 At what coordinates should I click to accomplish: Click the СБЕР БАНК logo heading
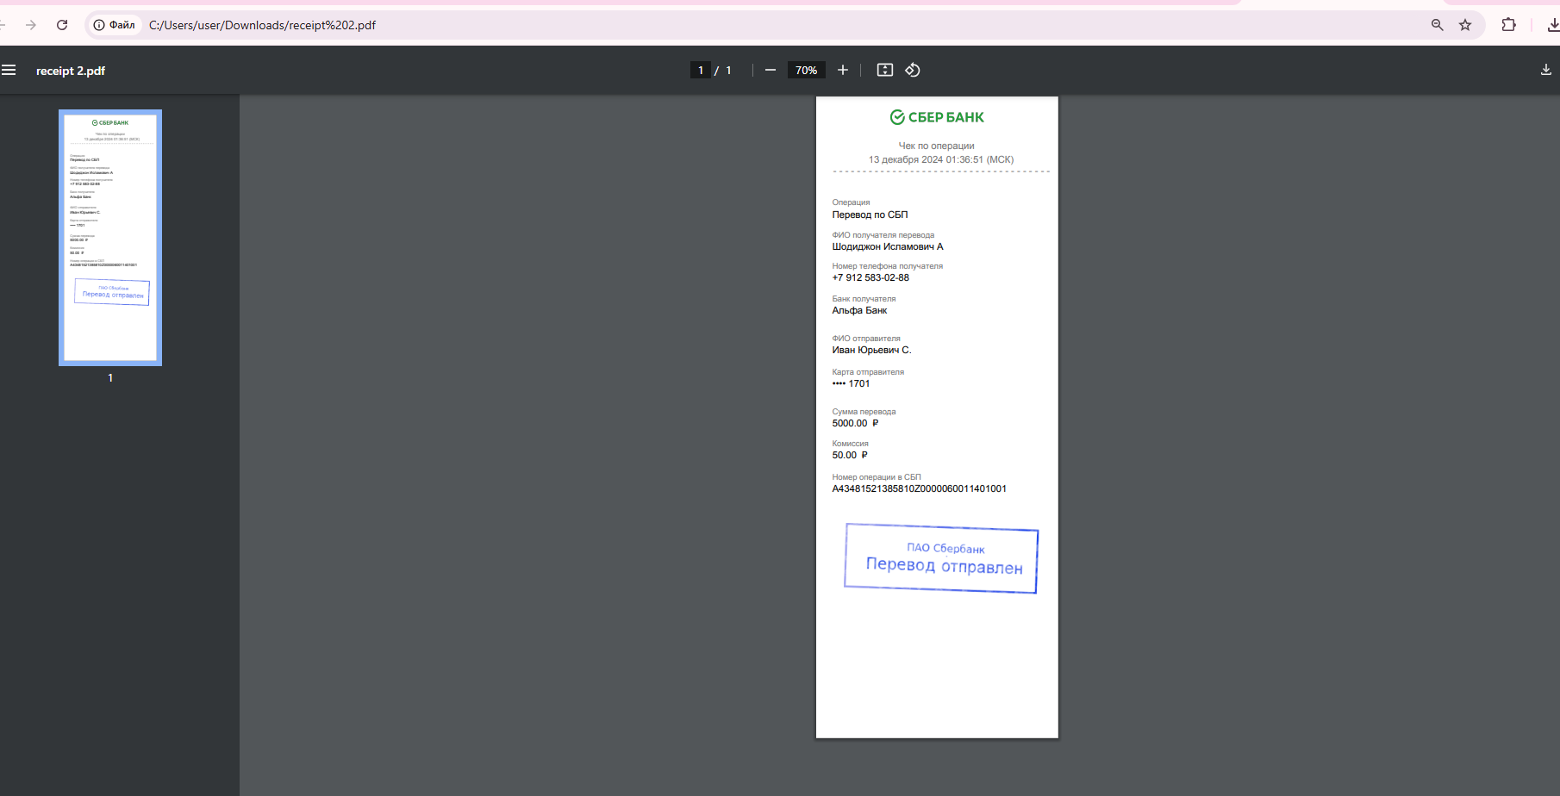(x=937, y=117)
